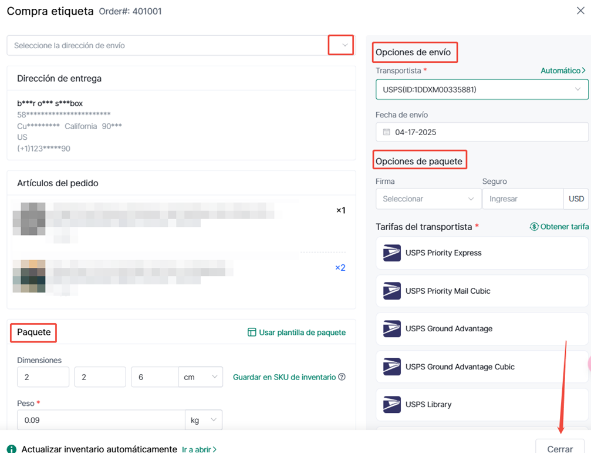Open the Transportista USPS dropdown
This screenshot has width=591, height=457.
pyautogui.click(x=482, y=89)
